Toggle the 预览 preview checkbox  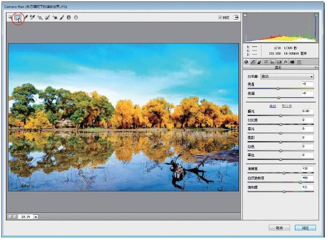(220, 17)
